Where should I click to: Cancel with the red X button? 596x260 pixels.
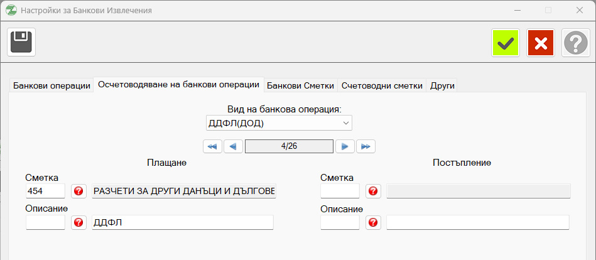(541, 43)
